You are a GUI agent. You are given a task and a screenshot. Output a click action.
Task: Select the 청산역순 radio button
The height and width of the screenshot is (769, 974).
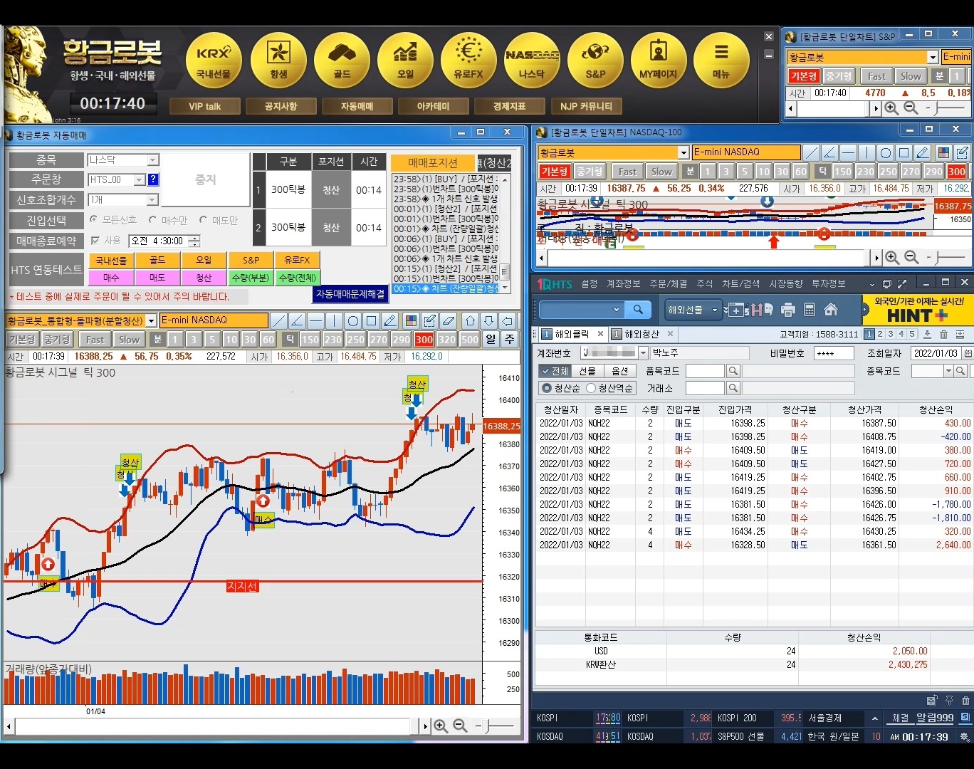coord(591,388)
